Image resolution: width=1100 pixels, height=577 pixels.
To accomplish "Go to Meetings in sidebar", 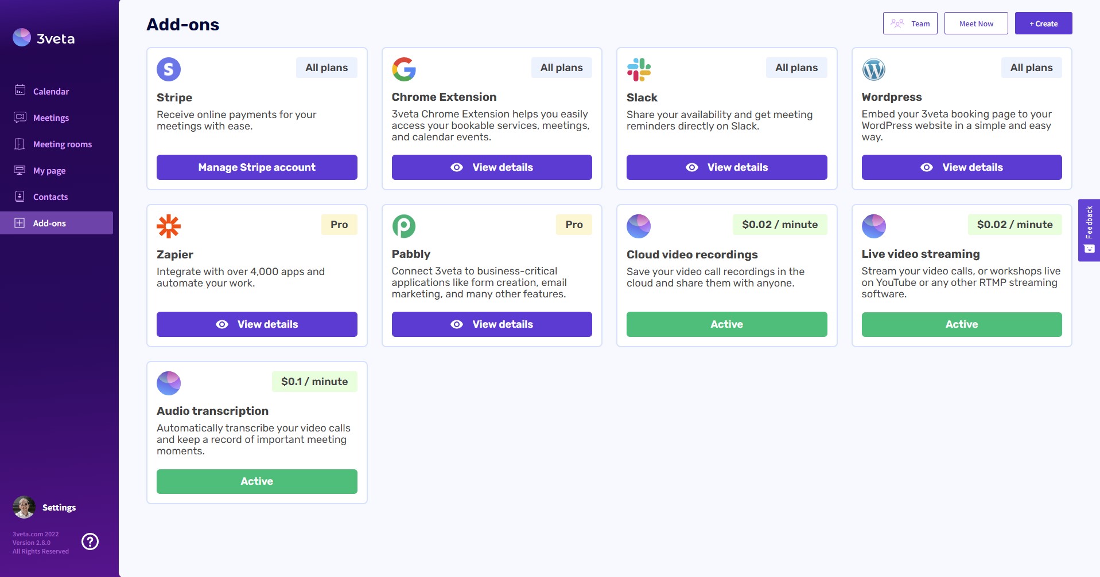I will coord(57,117).
